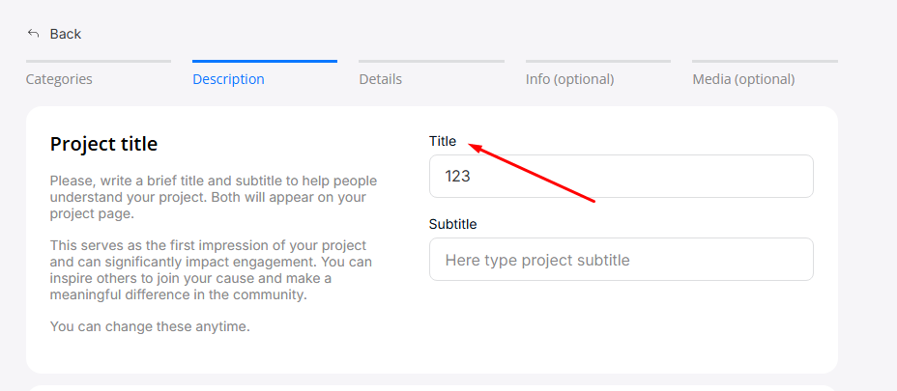Click 'You can change these anytime' text

tap(150, 326)
